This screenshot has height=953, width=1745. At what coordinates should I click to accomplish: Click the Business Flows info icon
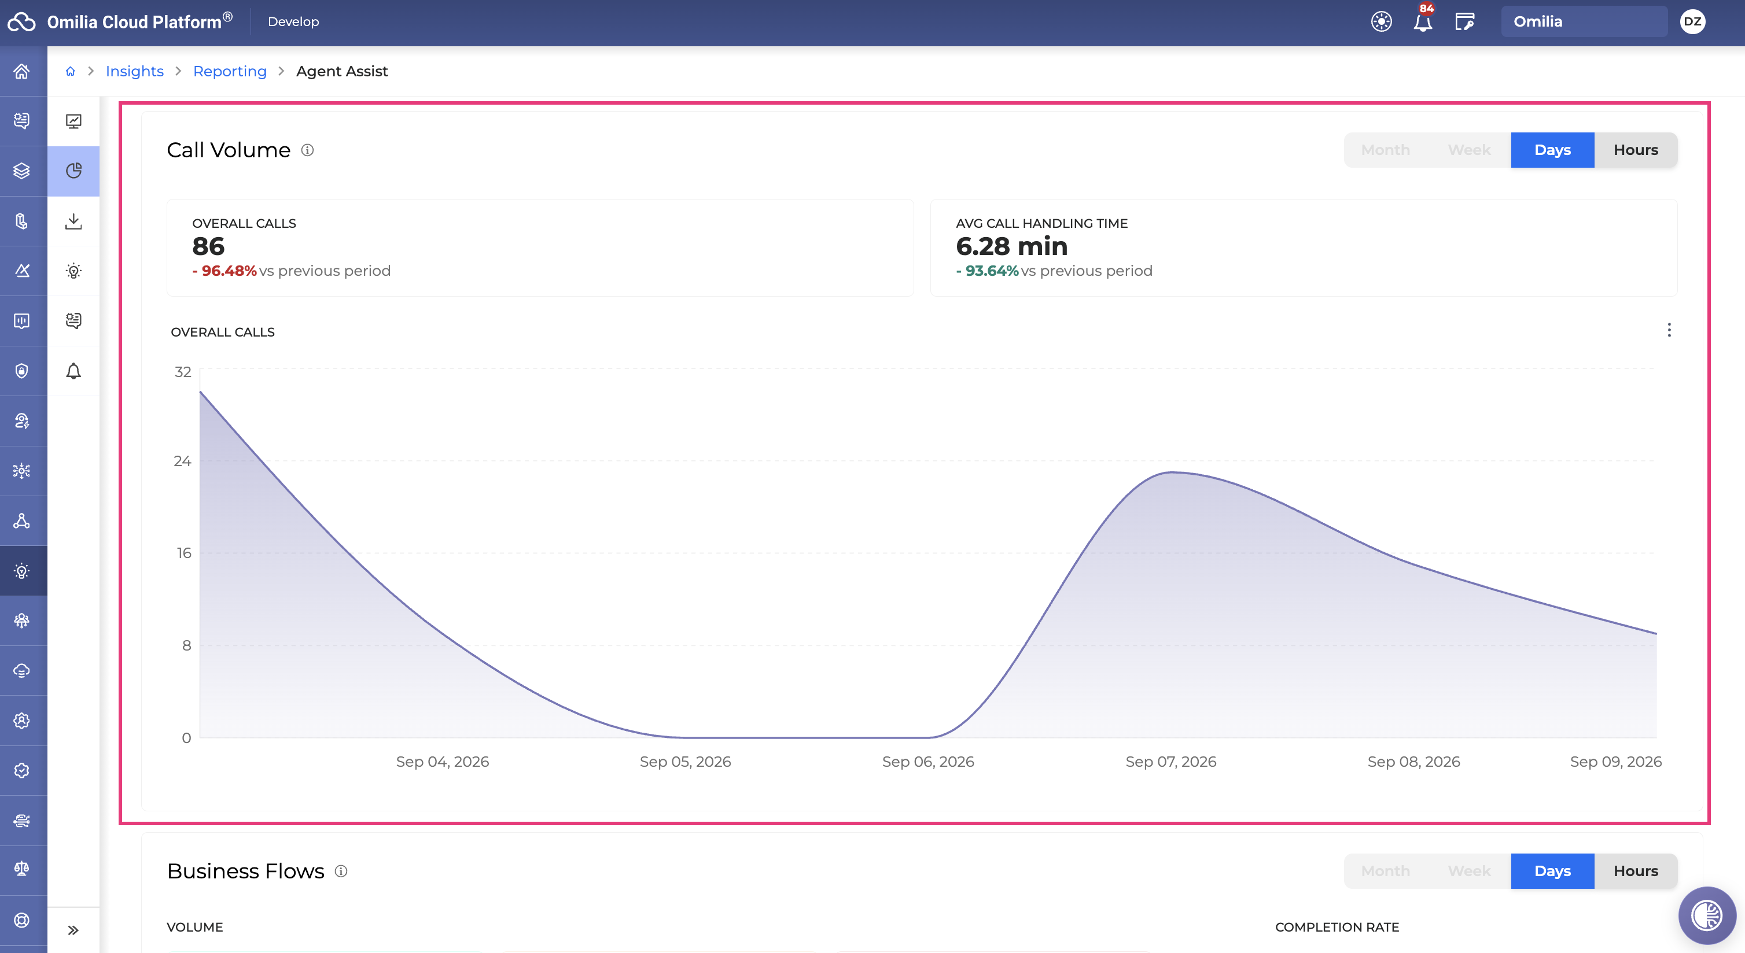tap(341, 871)
